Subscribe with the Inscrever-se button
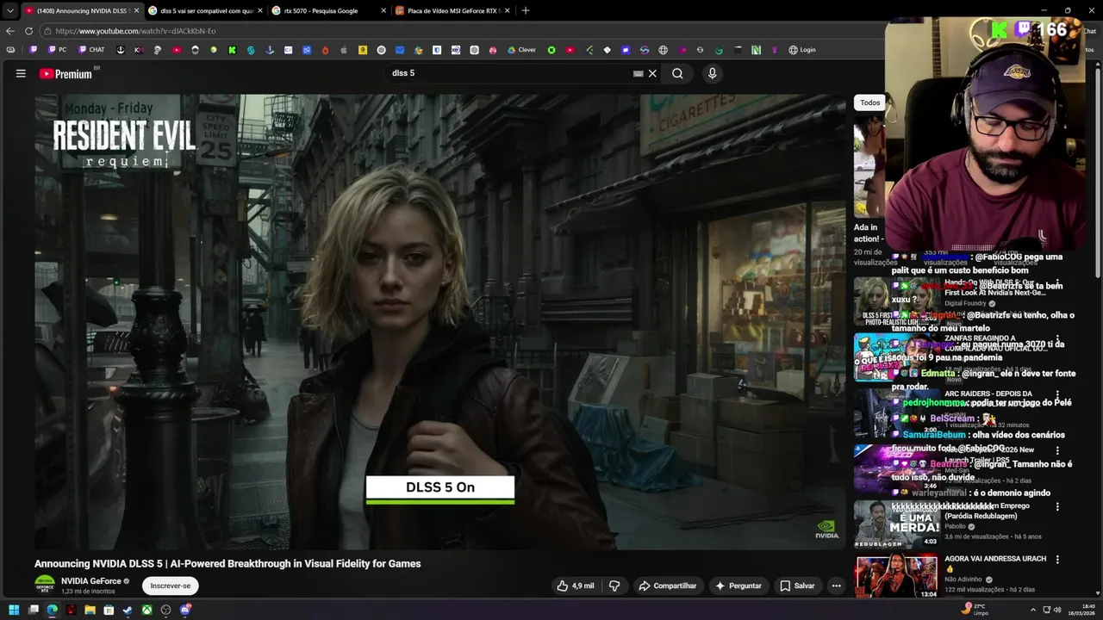 pyautogui.click(x=171, y=586)
